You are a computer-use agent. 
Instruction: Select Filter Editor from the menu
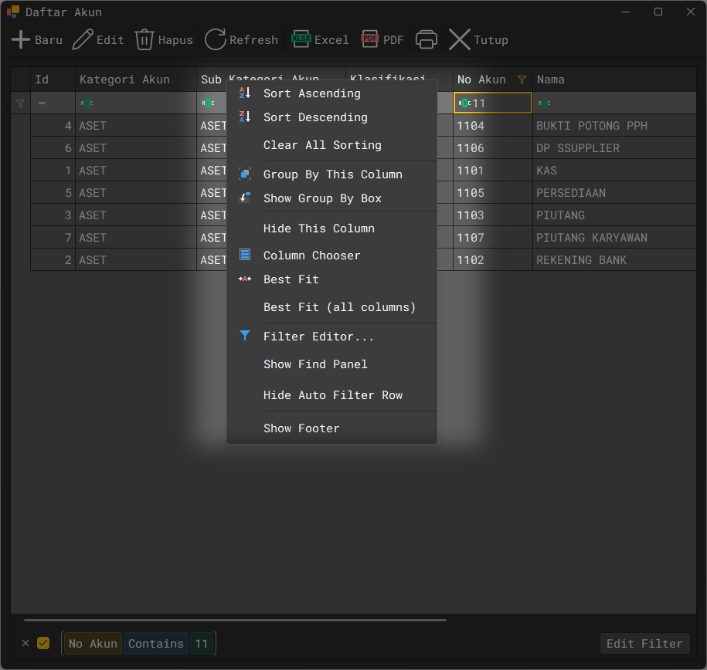click(318, 336)
